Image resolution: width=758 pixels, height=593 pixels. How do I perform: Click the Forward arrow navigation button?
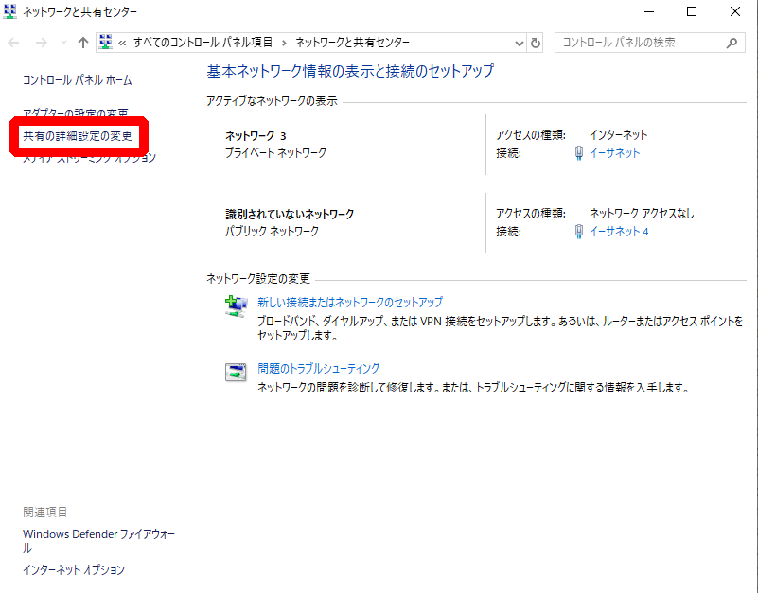tap(41, 43)
